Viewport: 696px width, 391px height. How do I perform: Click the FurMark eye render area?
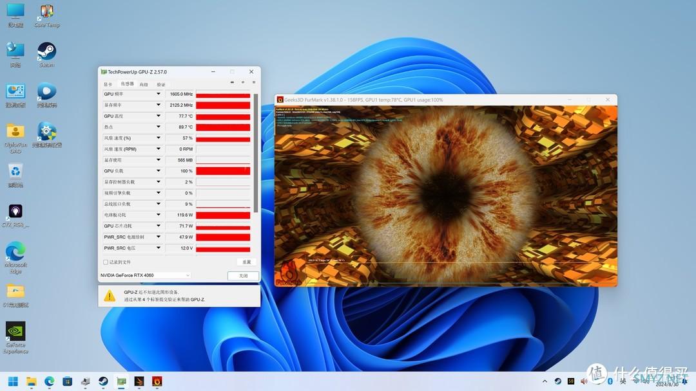click(x=446, y=195)
